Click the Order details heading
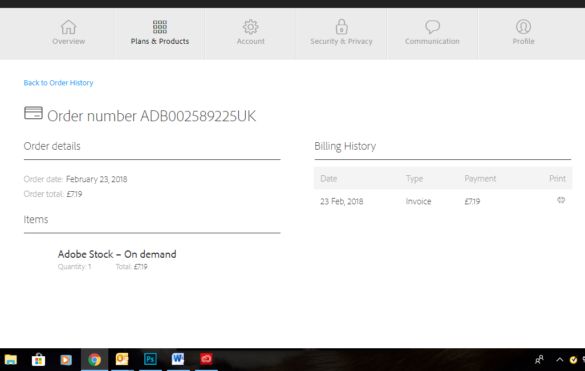 (52, 146)
